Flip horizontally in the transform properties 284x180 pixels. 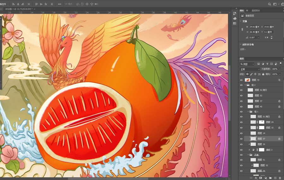coord(266,37)
